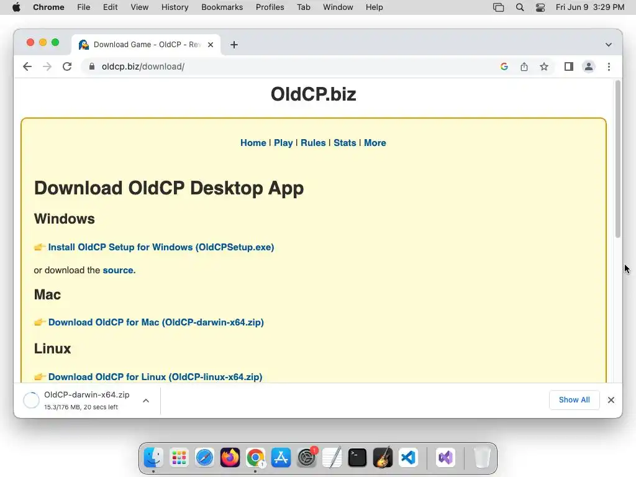Open the Apple menu
Image resolution: width=636 pixels, height=477 pixels.
[16, 7]
